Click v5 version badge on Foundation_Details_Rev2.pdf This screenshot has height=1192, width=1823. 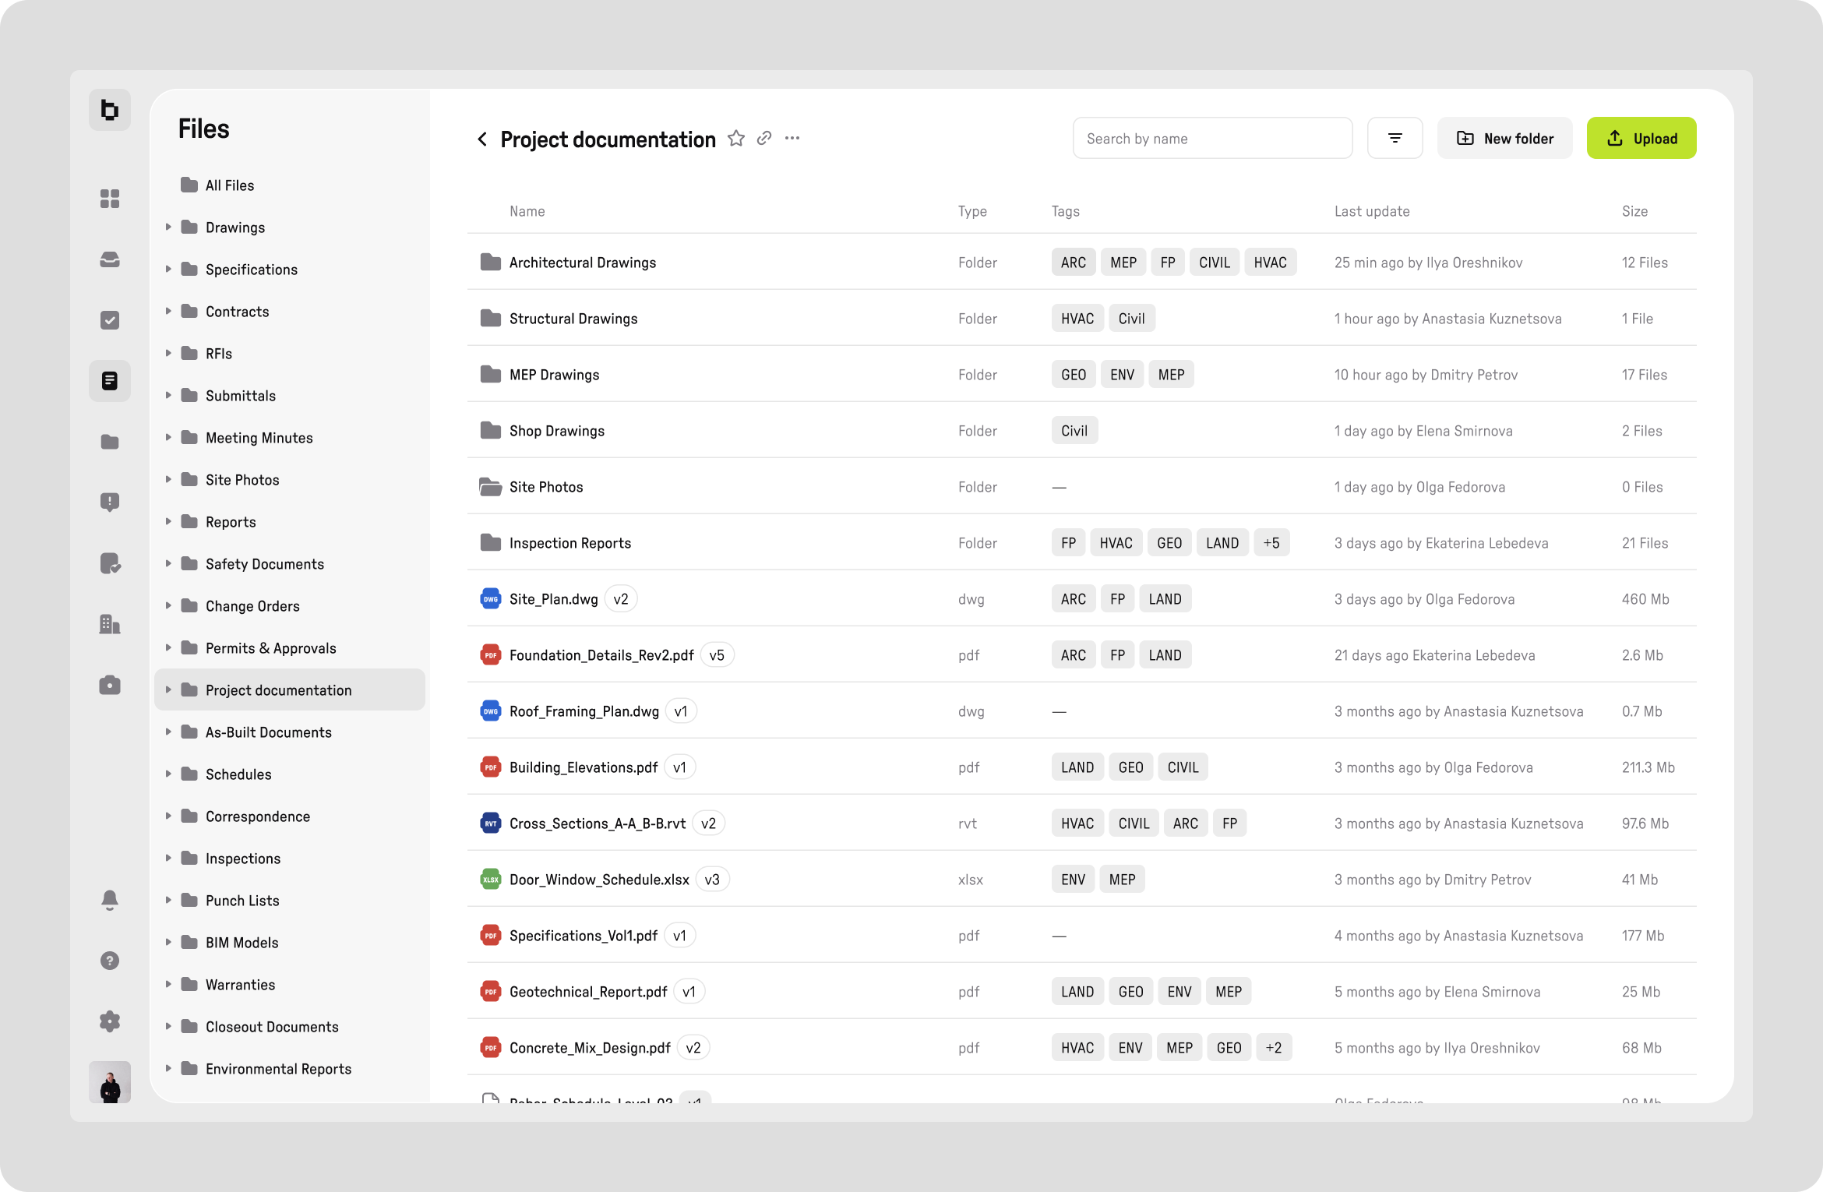pyautogui.click(x=717, y=656)
